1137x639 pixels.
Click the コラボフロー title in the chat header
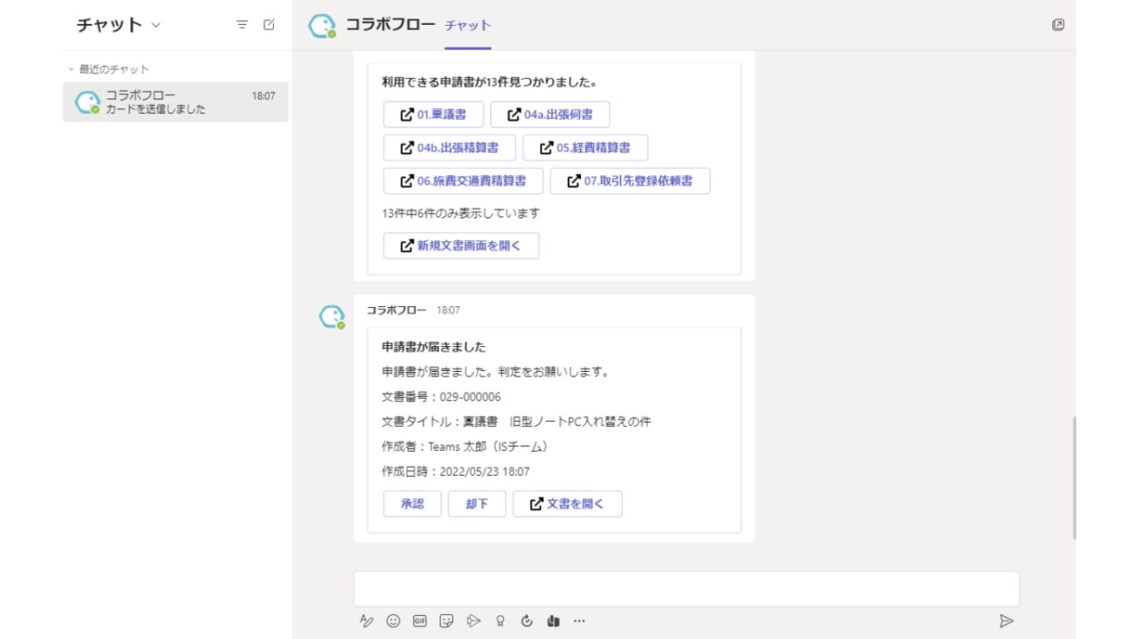click(x=390, y=25)
